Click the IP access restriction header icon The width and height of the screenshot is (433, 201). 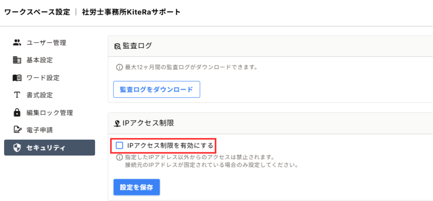[117, 122]
